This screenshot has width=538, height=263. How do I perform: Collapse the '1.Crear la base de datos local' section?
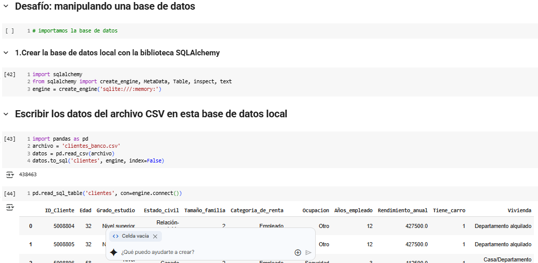(6, 53)
